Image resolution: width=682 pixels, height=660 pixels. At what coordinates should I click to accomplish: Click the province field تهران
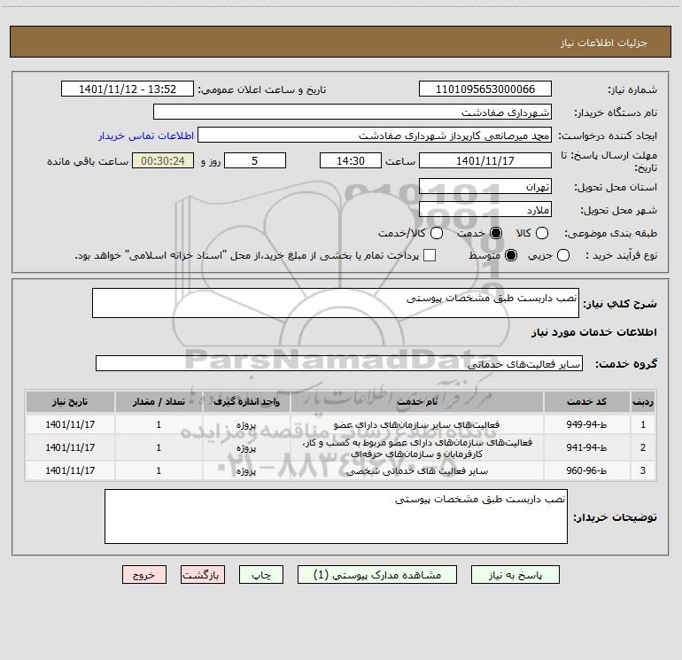point(485,186)
